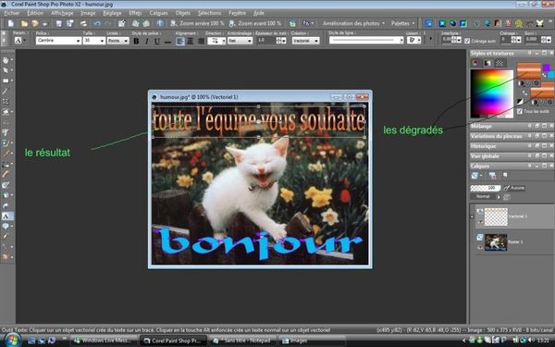This screenshot has height=347, width=555.
Task: Click the yellow butterfly icon in top toolbar
Action: pos(540,23)
